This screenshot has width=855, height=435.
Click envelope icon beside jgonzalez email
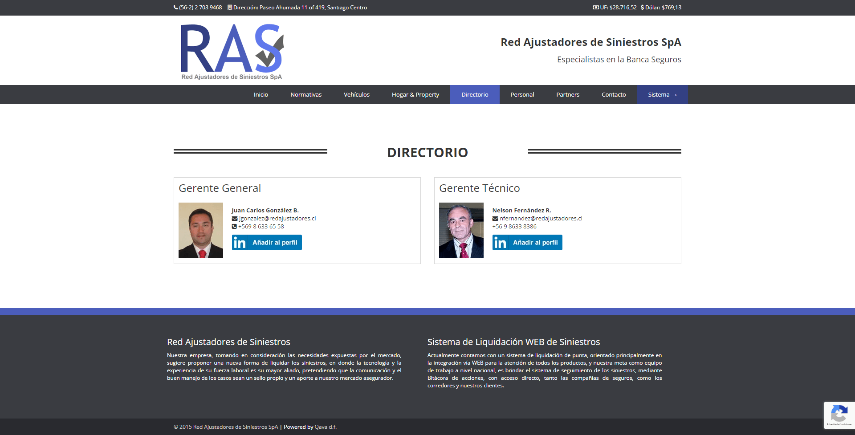point(235,219)
